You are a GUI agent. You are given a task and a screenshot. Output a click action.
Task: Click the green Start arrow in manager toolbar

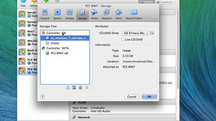pyautogui.click(x=46, y=1)
